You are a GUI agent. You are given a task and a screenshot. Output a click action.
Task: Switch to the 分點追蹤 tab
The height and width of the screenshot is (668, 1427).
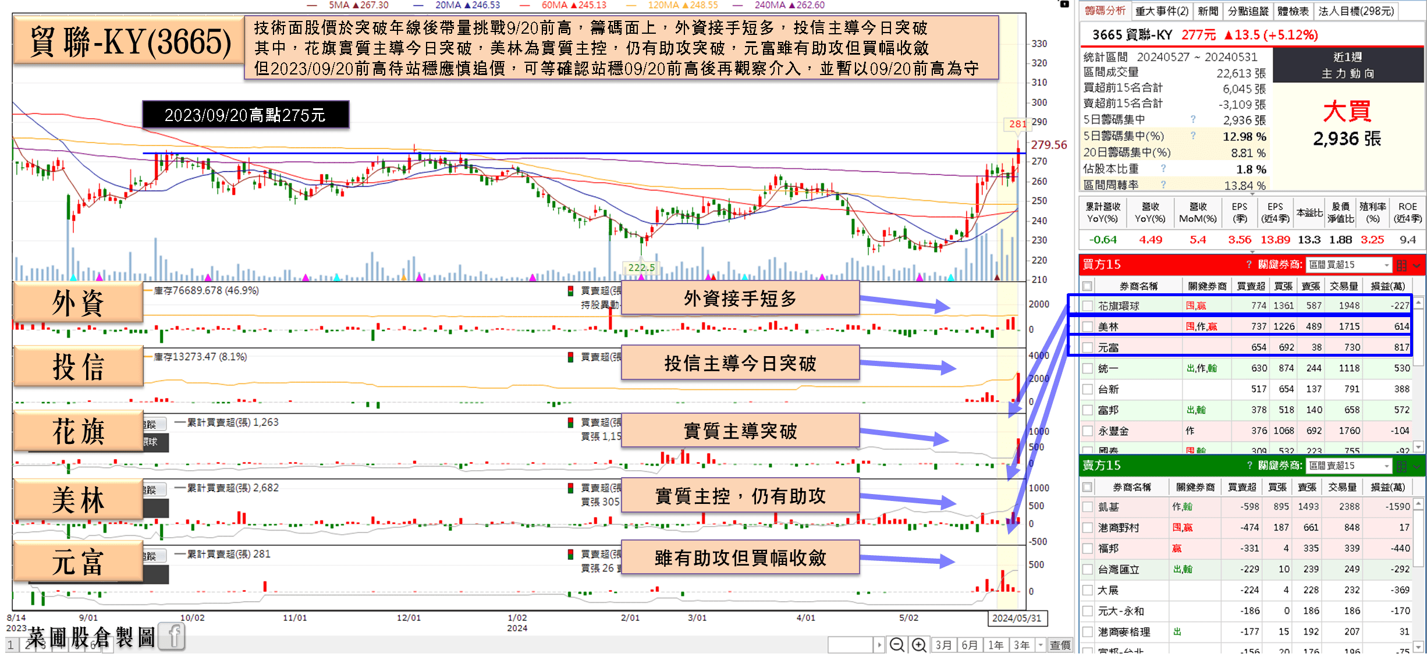click(x=1248, y=11)
